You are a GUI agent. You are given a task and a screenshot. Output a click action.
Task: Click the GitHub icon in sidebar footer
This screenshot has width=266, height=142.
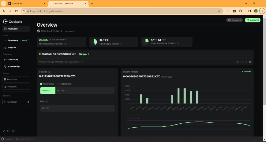click(9, 131)
